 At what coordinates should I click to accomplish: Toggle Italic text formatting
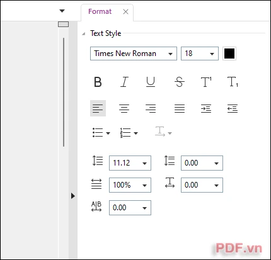pos(124,82)
